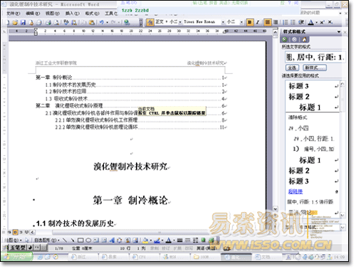Open the View menu
This screenshot has height=269, width=356.
pos(53,14)
